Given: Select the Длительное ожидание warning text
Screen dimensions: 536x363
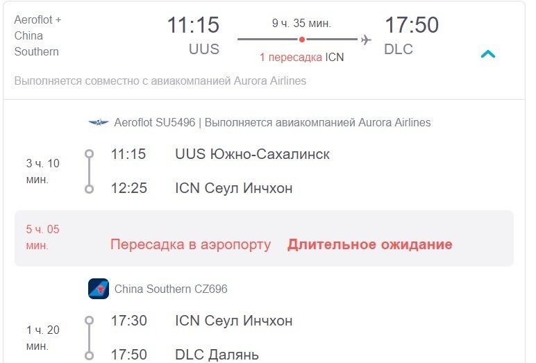Looking at the screenshot, I should coord(370,245).
